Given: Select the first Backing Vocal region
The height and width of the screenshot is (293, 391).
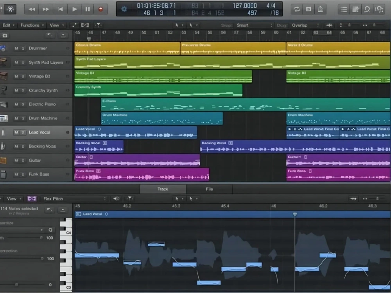Looking at the screenshot, I should click(99, 146).
